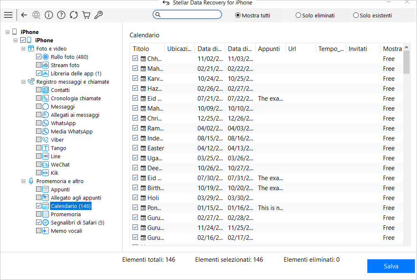Sort by the Titolo column header
The width and height of the screenshot is (417, 280).
147,48
